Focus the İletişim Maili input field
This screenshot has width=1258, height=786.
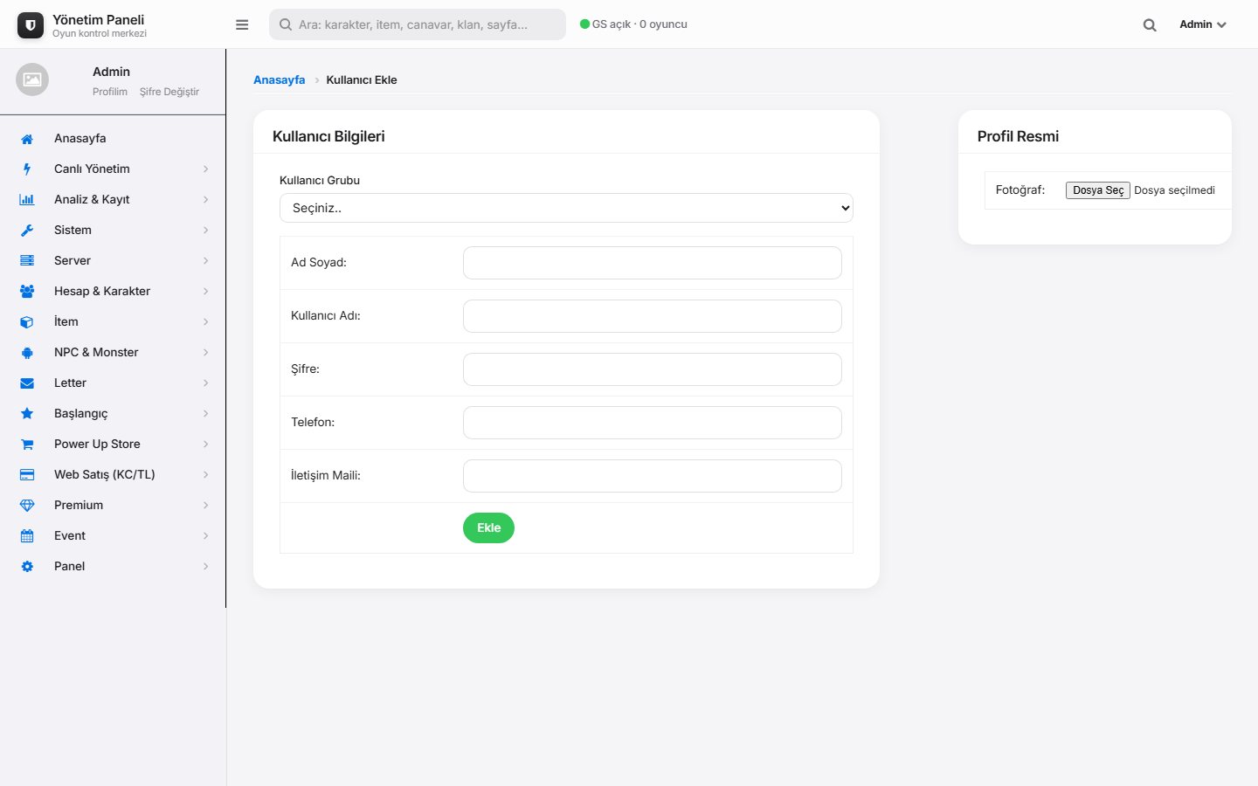653,476
